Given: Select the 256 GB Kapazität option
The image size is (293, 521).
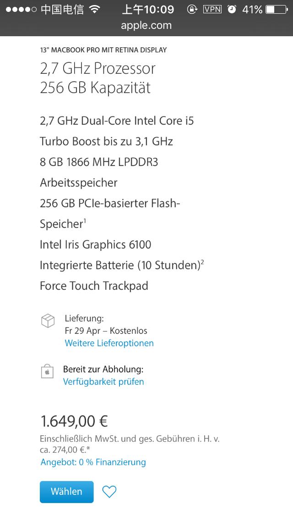Looking at the screenshot, I should tap(95, 88).
